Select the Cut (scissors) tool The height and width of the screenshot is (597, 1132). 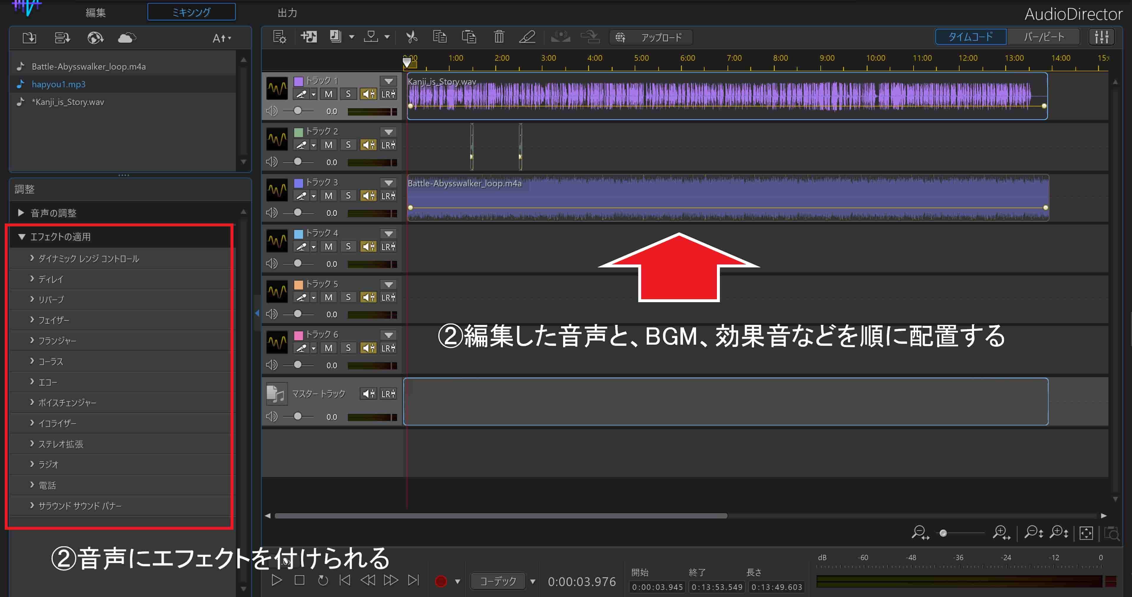click(412, 37)
